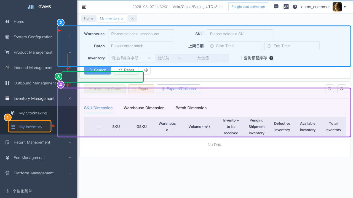Go to Home in sidebar

[39, 21]
